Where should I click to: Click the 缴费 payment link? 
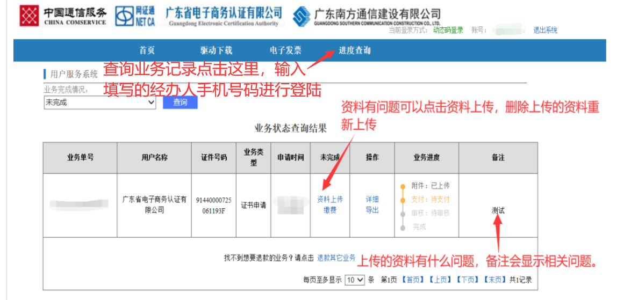(329, 210)
